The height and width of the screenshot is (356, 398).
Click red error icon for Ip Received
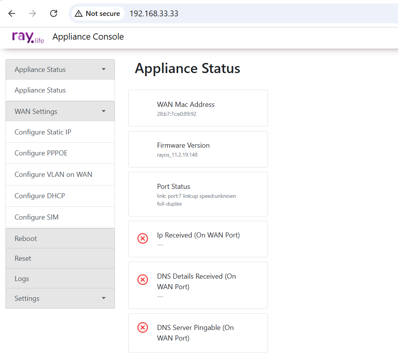143,239
